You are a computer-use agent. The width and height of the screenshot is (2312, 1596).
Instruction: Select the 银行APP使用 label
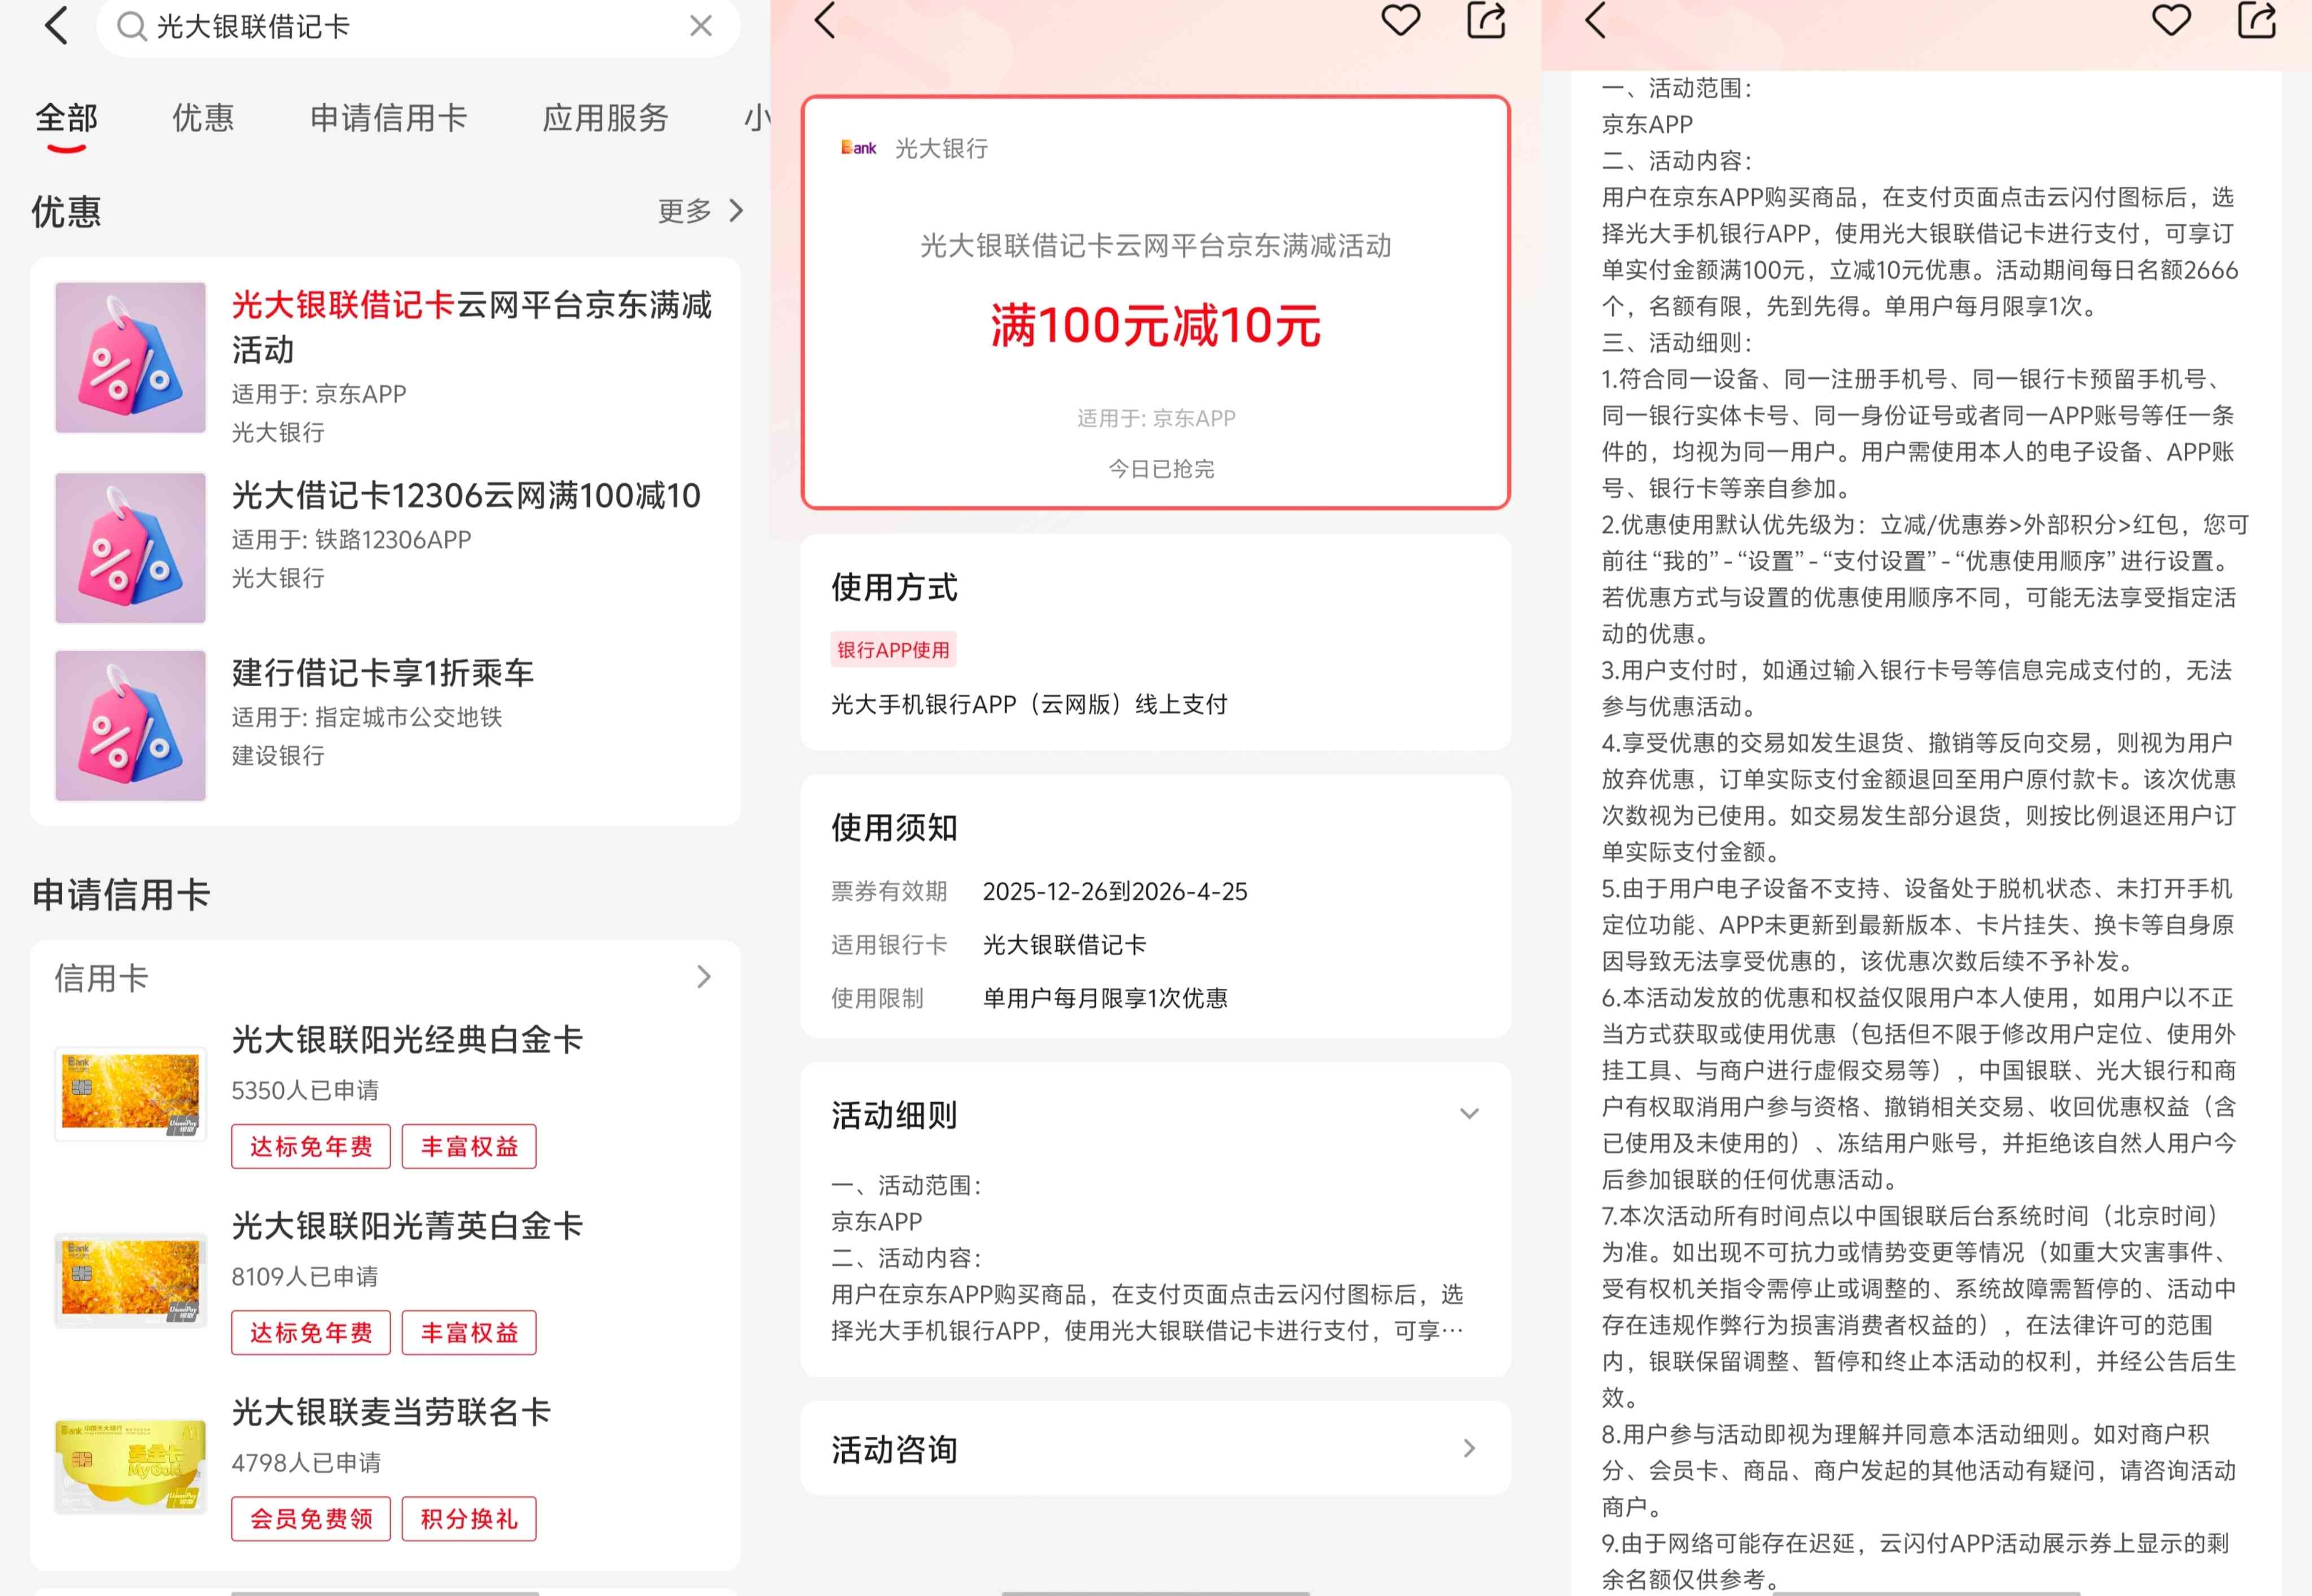893,650
